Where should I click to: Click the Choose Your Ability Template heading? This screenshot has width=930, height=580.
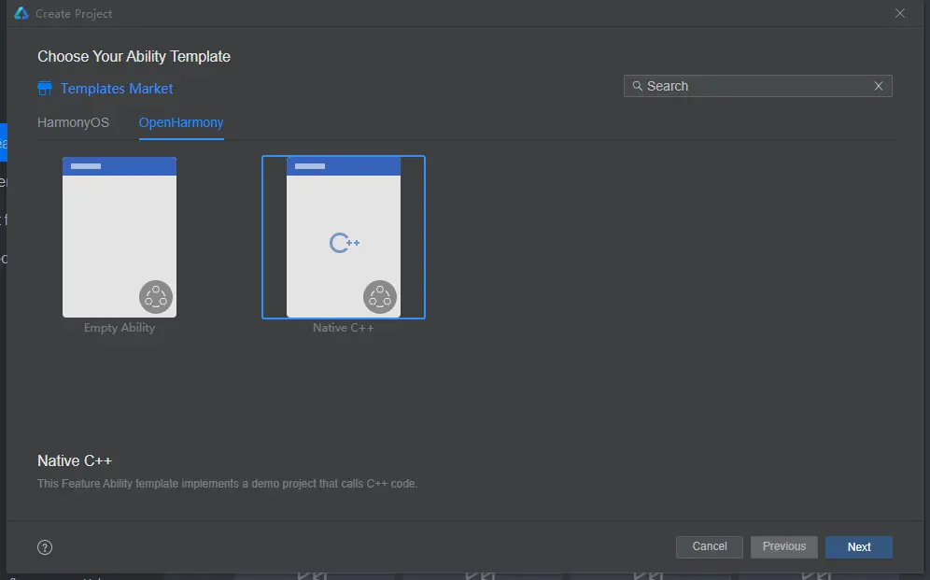pyautogui.click(x=134, y=56)
